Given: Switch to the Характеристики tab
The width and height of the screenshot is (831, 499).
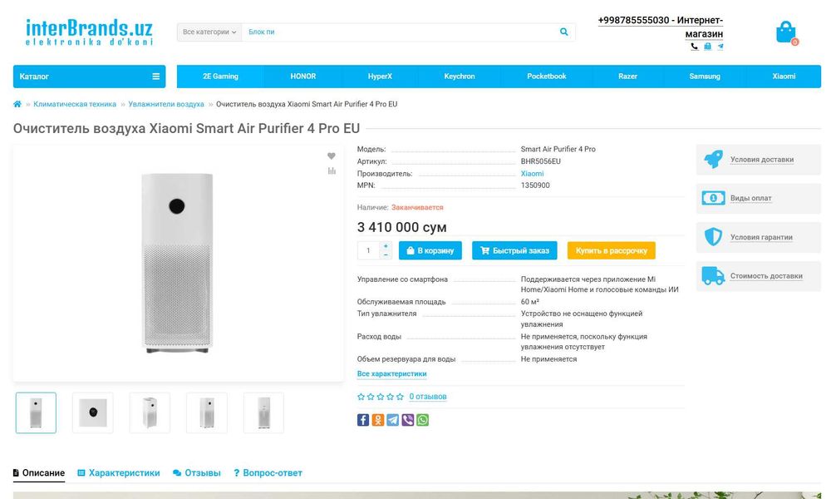Looking at the screenshot, I should pos(118,473).
